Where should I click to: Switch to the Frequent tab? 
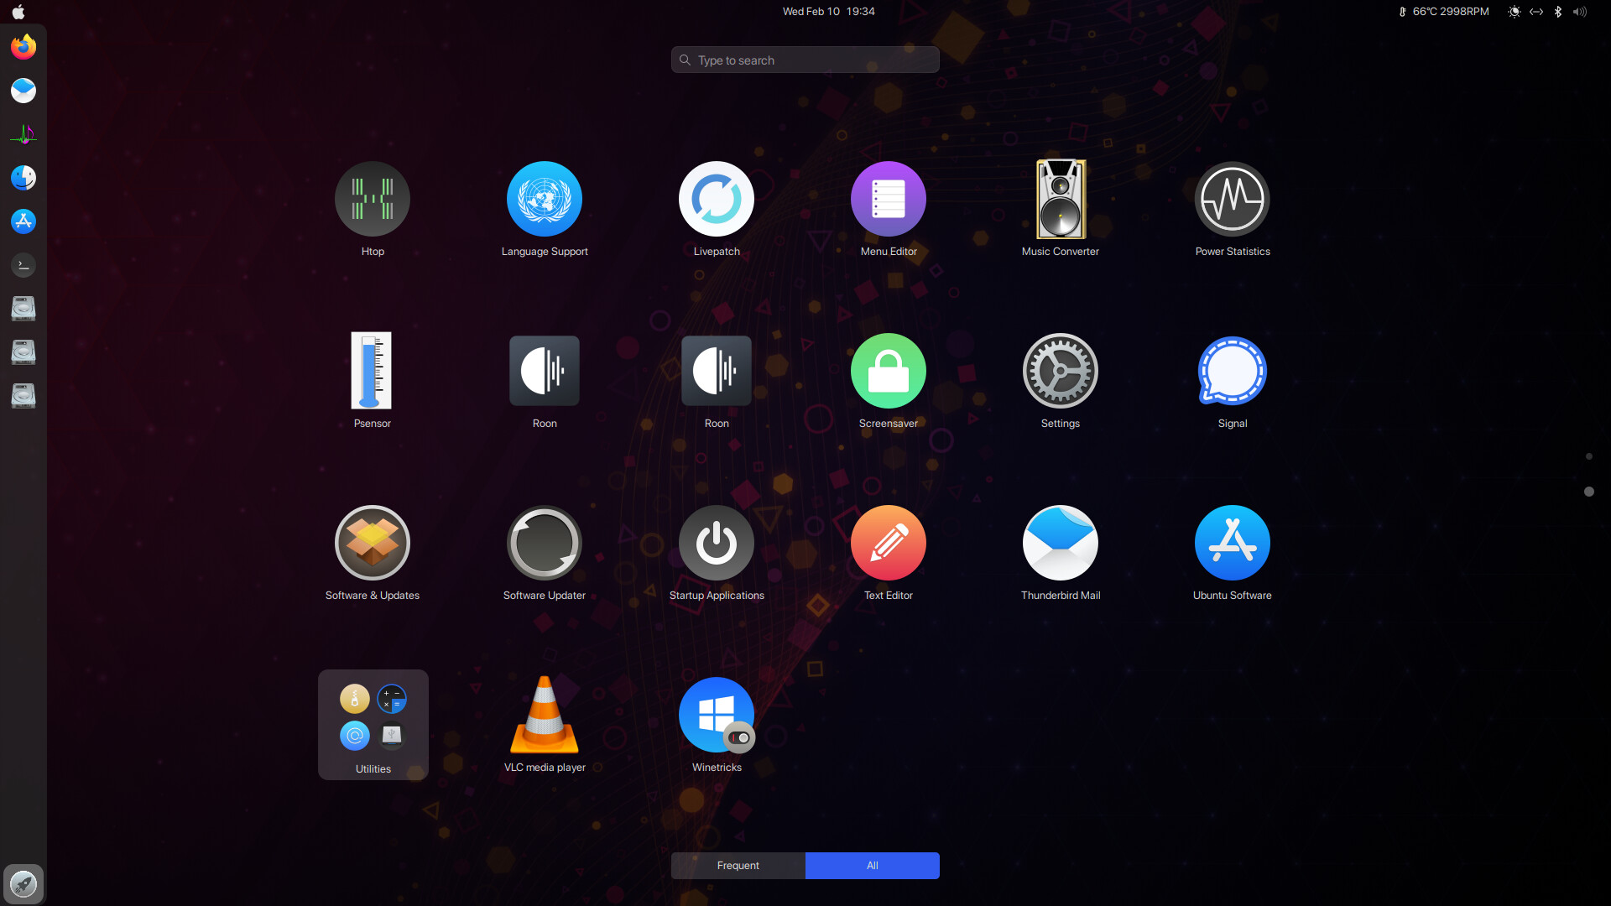click(x=738, y=865)
